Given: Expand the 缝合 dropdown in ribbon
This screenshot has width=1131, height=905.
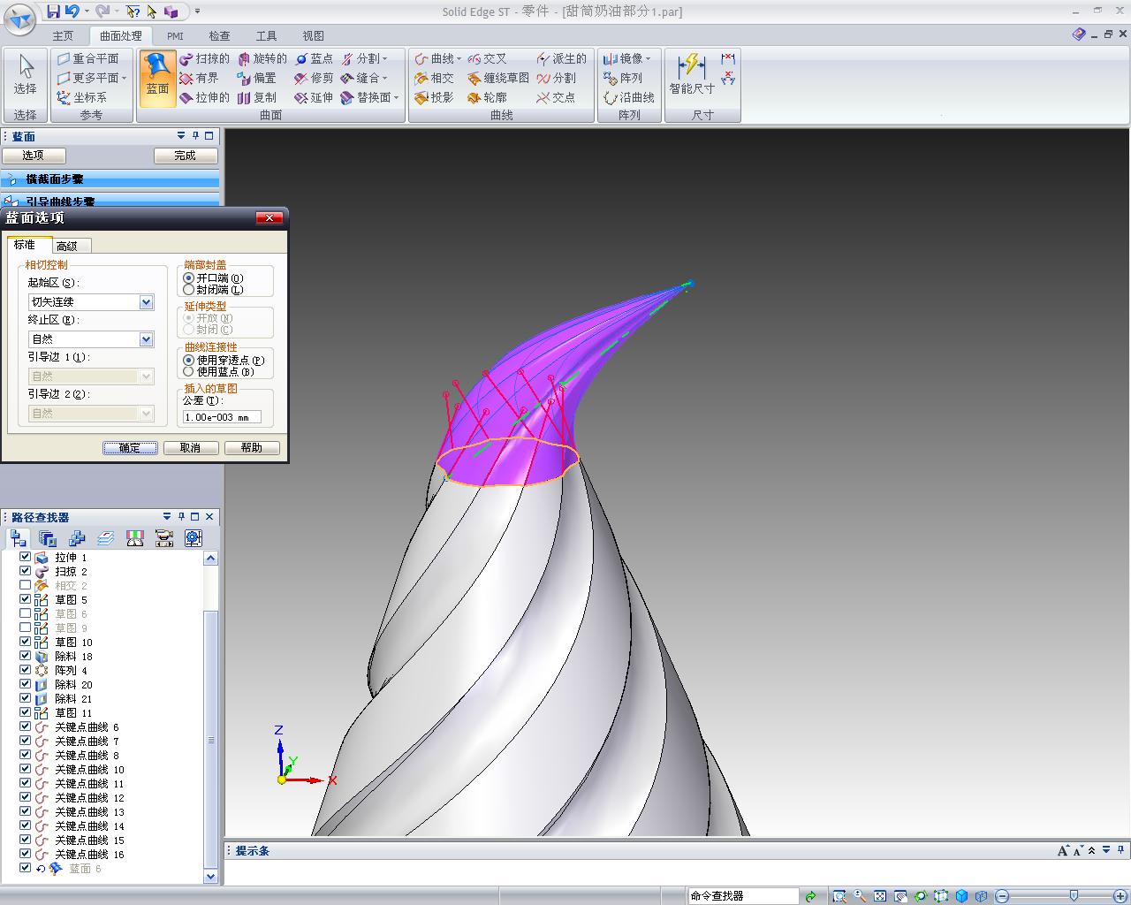Looking at the screenshot, I should (385, 78).
